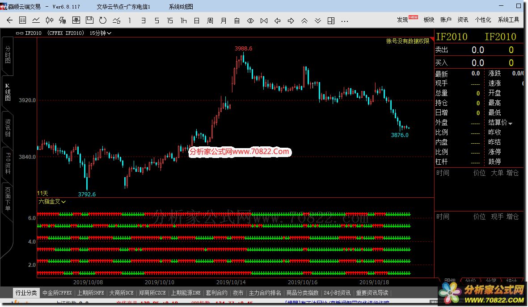528x307 pixels.
Task: Expand the 结算价 dropdown arrow
Action: [511, 124]
